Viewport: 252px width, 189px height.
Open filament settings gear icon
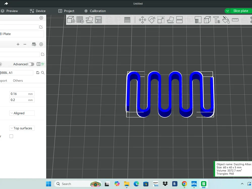[41, 44]
